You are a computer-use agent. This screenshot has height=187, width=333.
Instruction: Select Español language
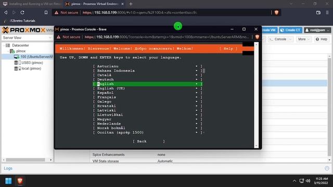click(x=148, y=93)
